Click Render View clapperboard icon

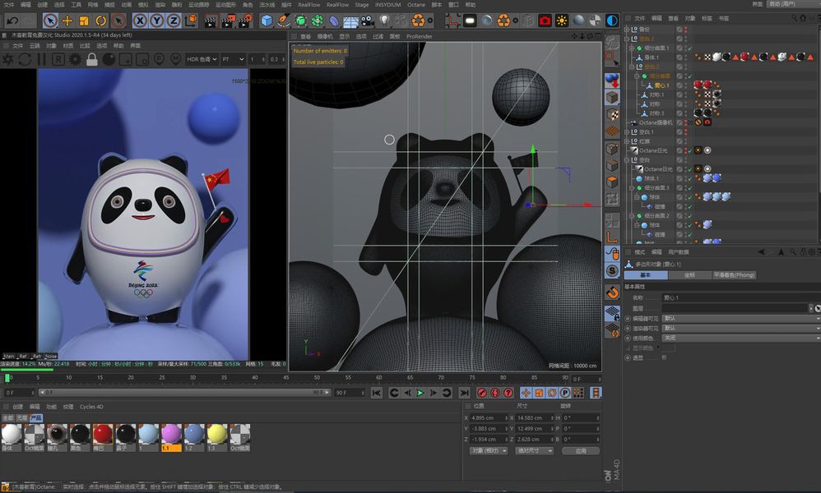point(210,21)
